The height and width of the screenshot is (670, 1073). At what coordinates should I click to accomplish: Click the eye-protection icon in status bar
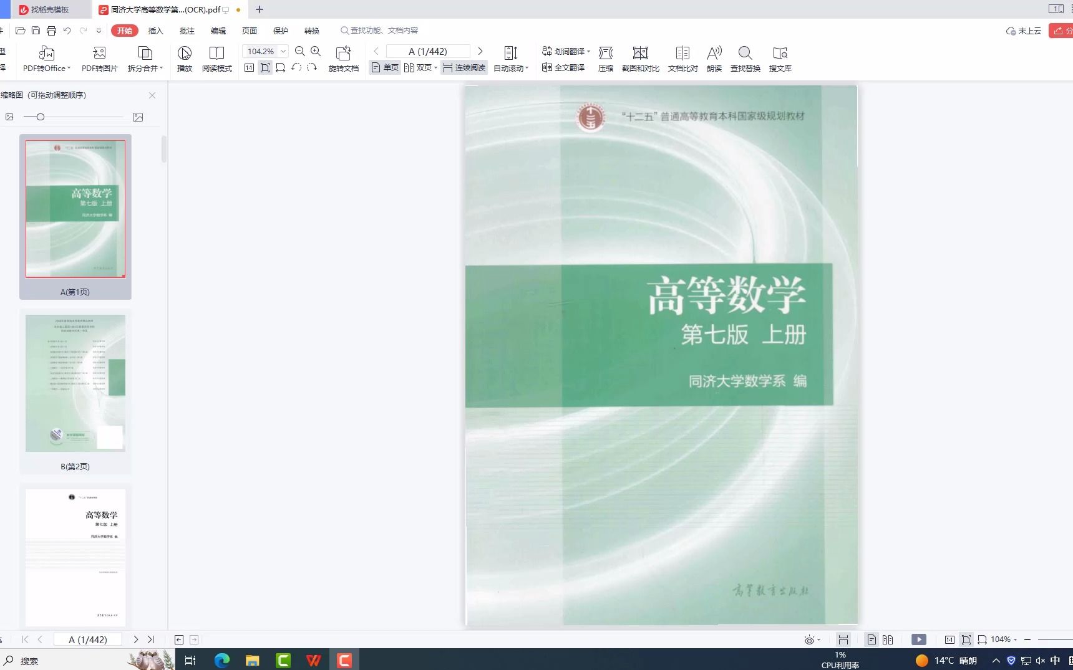click(x=809, y=639)
